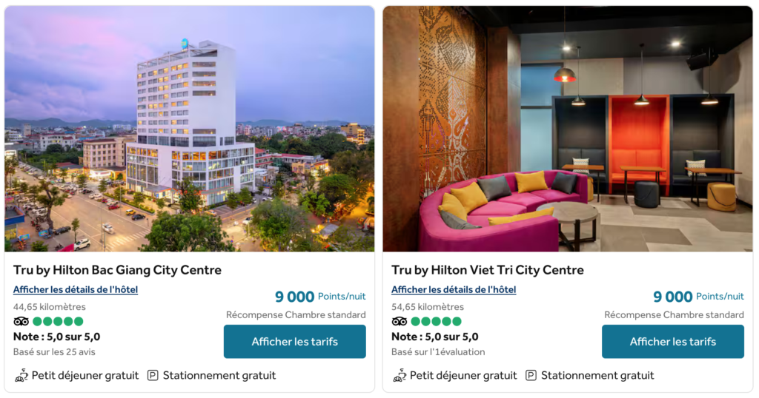Screen dimensions: 759x398
Task: Click Viet Tri 9 000 Points/nuit price
Action: [698, 297]
